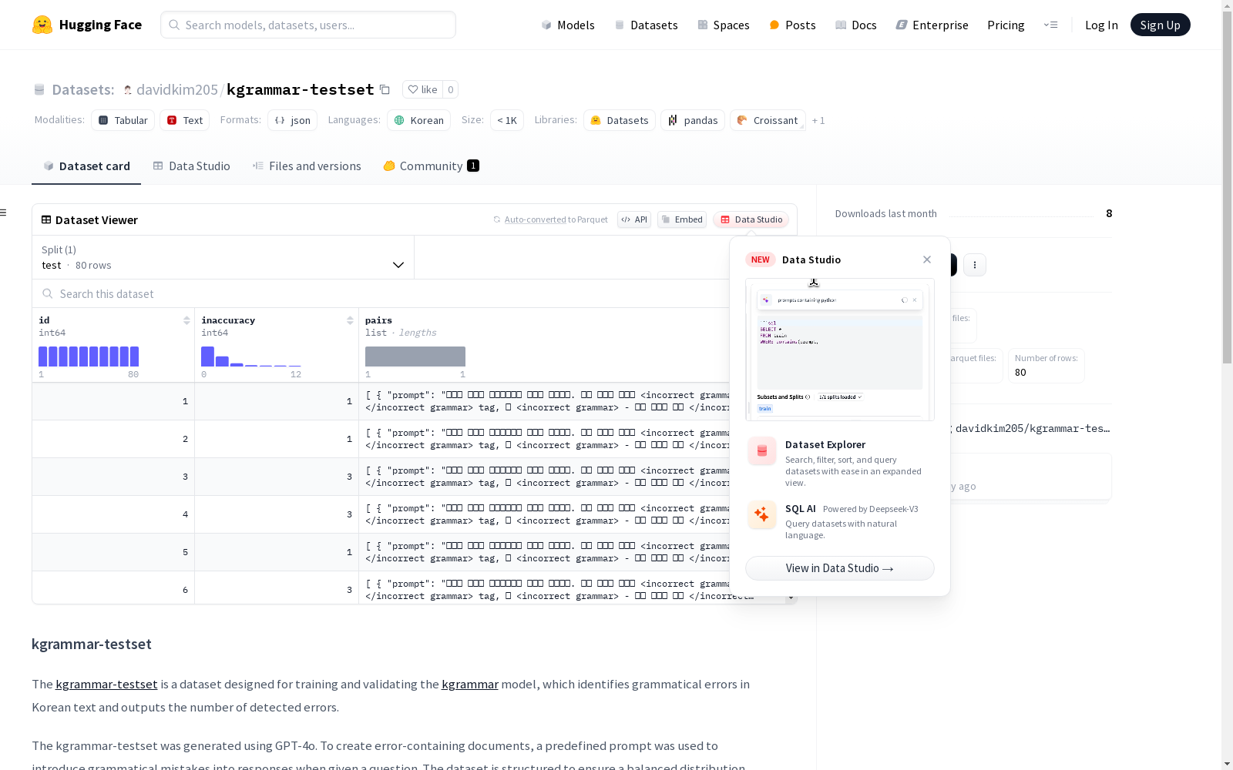Click the Dataset Explorer icon

[762, 451]
